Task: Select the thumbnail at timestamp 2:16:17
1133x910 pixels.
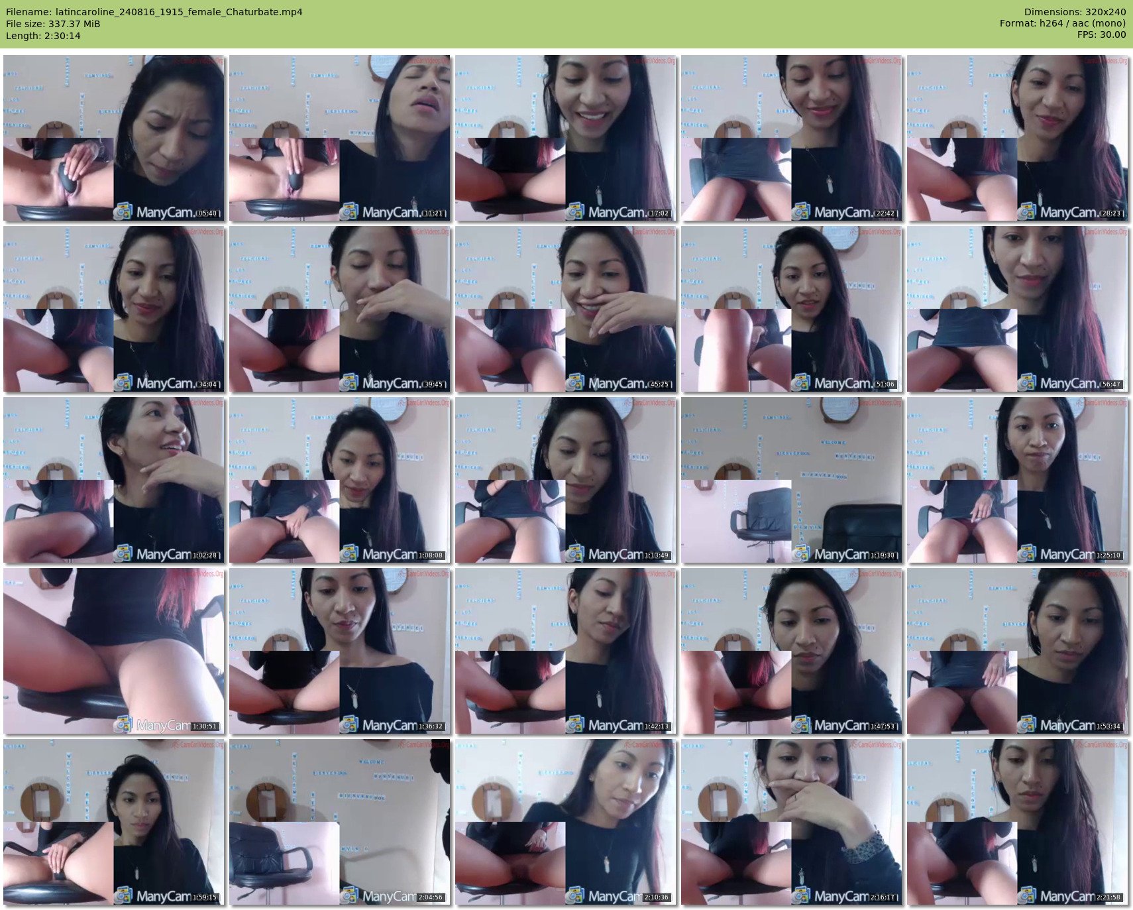Action: [791, 822]
